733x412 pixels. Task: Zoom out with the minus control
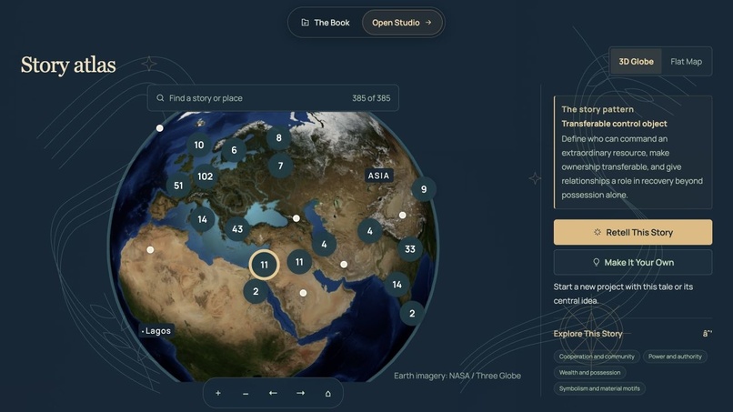[x=246, y=393]
